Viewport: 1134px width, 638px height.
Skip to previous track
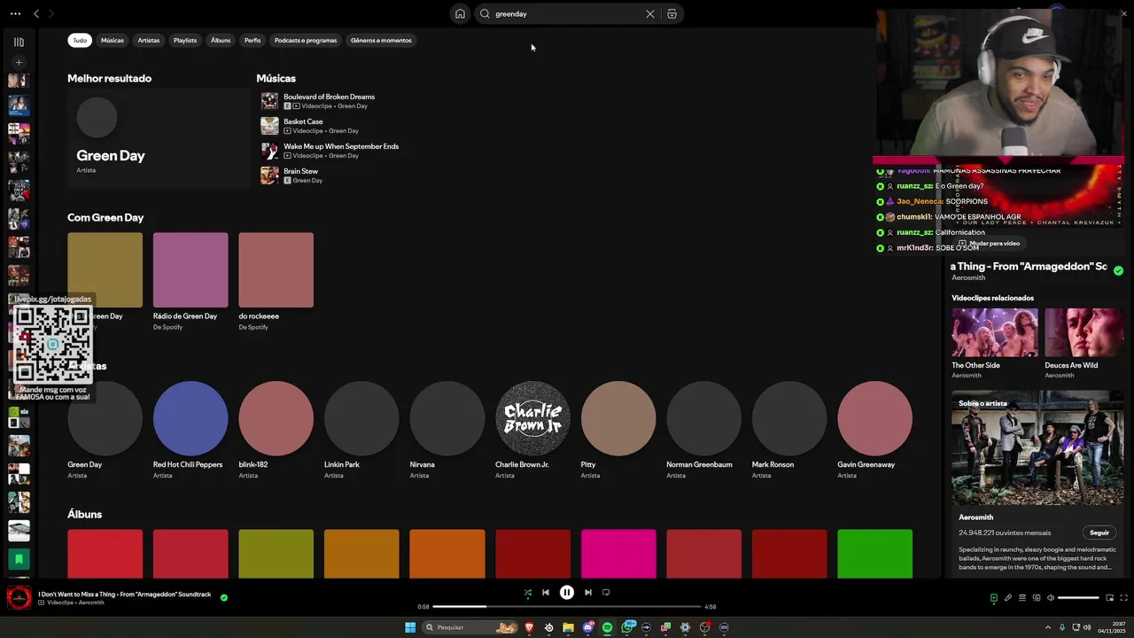pyautogui.click(x=546, y=593)
